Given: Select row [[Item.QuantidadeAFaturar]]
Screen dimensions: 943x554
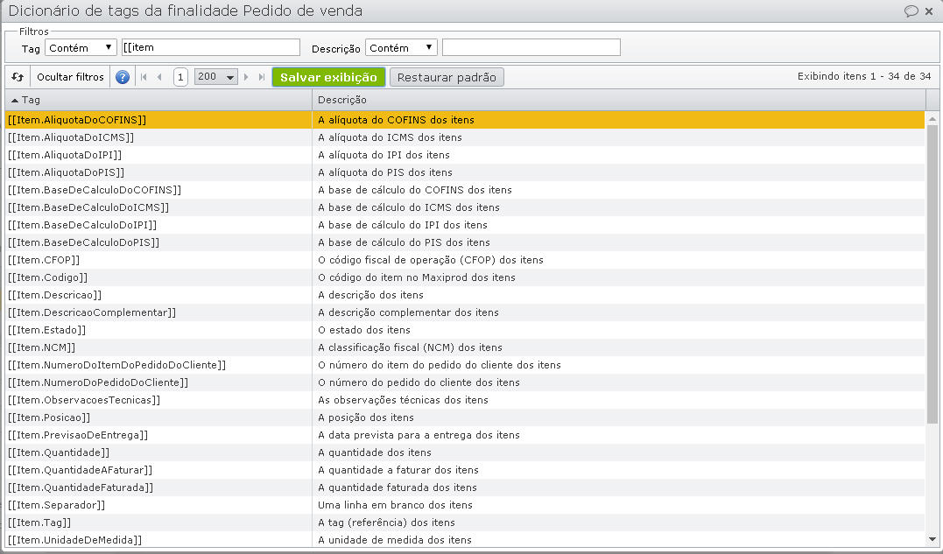Looking at the screenshot, I should 465,469.
